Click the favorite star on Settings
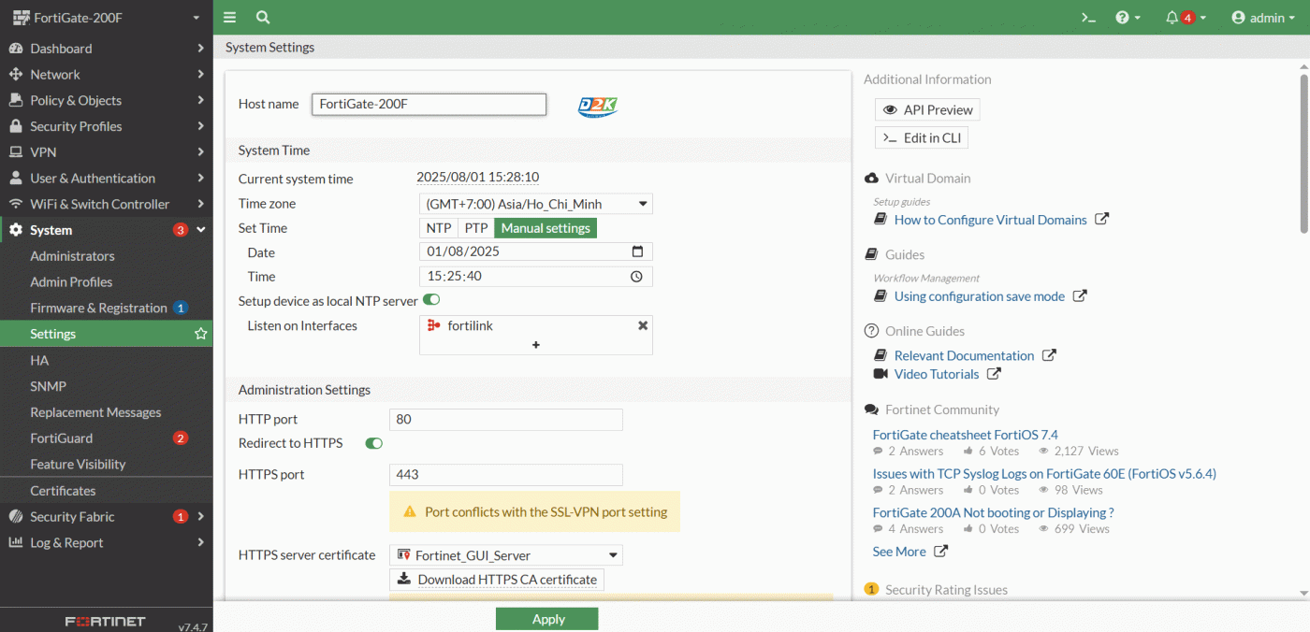 tap(200, 334)
